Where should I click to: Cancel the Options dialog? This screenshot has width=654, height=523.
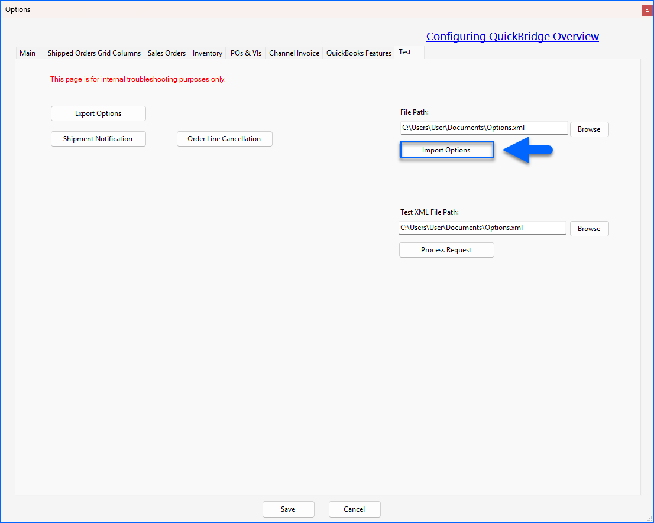(355, 509)
